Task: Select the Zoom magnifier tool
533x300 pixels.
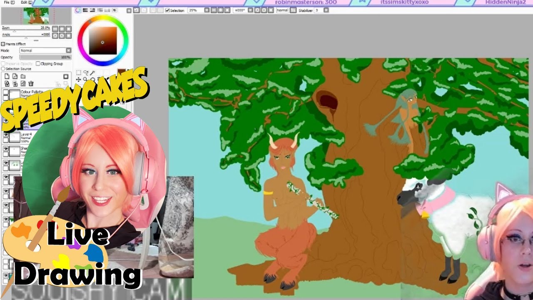Action: pyautogui.click(x=85, y=79)
